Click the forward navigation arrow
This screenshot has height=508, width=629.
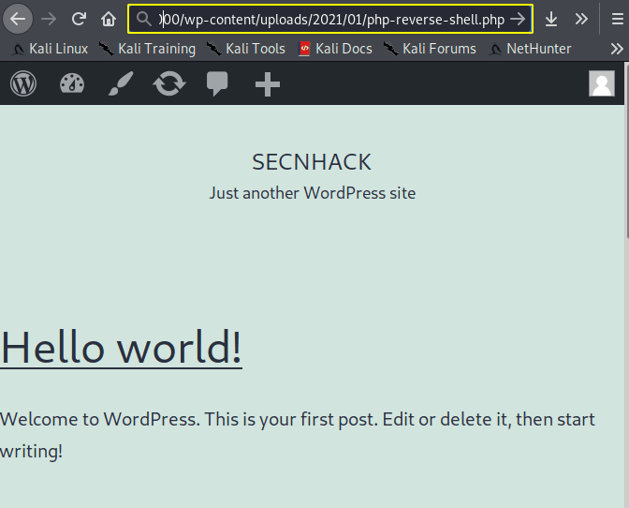click(49, 19)
